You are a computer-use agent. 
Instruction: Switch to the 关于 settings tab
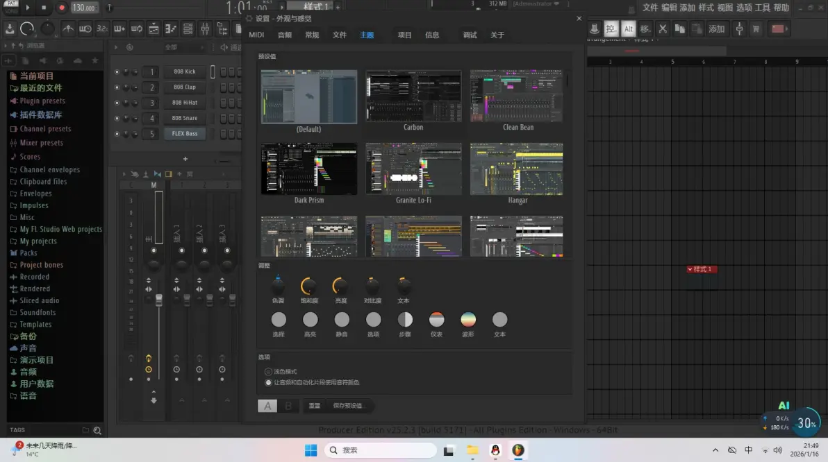497,35
